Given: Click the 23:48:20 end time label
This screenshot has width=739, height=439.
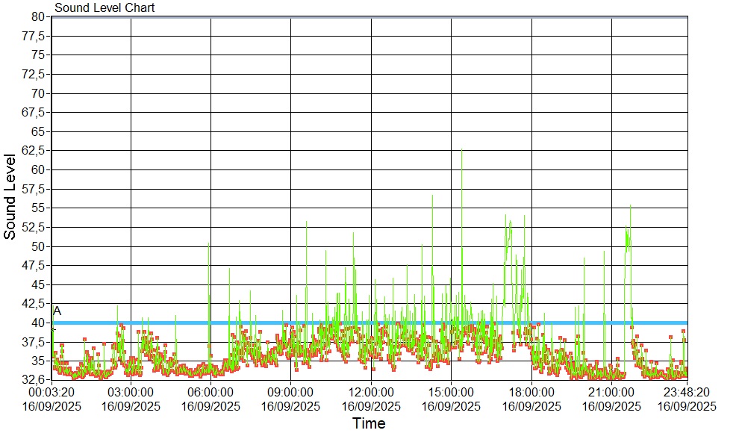Looking at the screenshot, I should click(687, 393).
